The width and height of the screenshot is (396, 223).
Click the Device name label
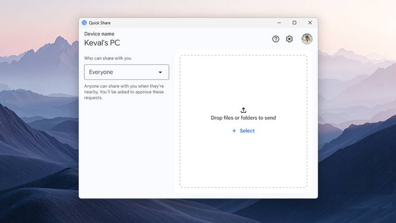[99, 34]
